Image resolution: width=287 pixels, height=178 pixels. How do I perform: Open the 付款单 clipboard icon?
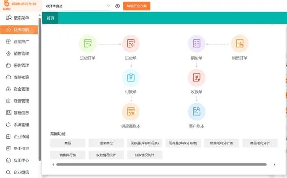(x=130, y=78)
